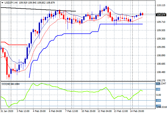Click the 6 Feb 04:00 time label
Viewport: 167px width, 114px height.
(x=55, y=111)
